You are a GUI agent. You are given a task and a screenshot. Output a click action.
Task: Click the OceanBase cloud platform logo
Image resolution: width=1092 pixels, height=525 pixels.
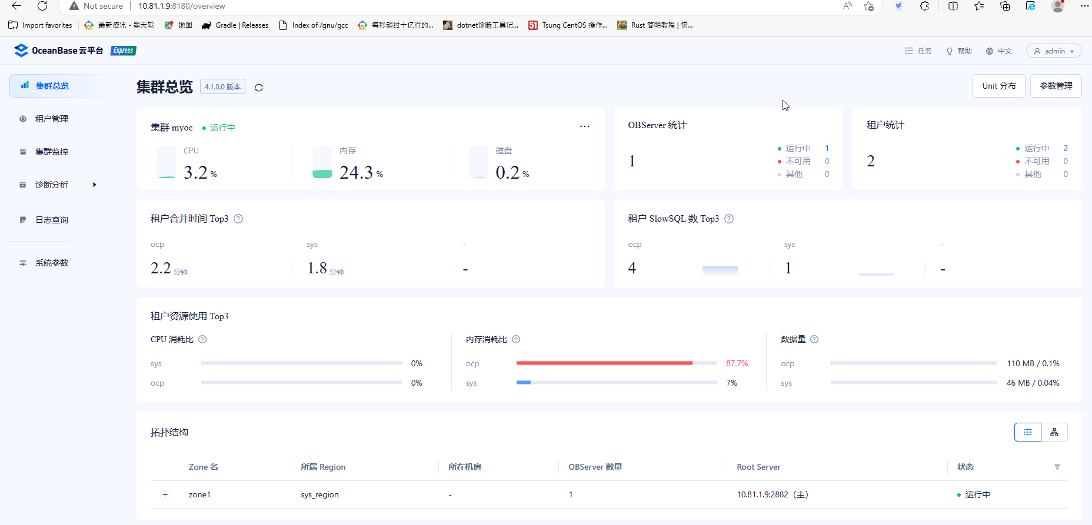(x=59, y=51)
